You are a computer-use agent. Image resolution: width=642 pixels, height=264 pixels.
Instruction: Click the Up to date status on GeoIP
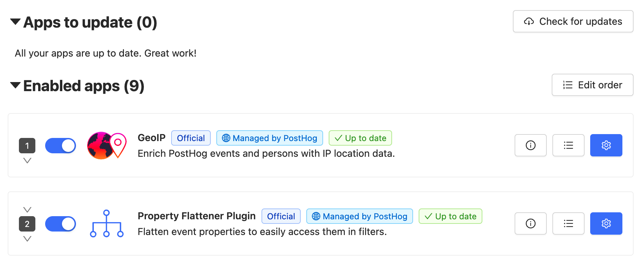[360, 138]
